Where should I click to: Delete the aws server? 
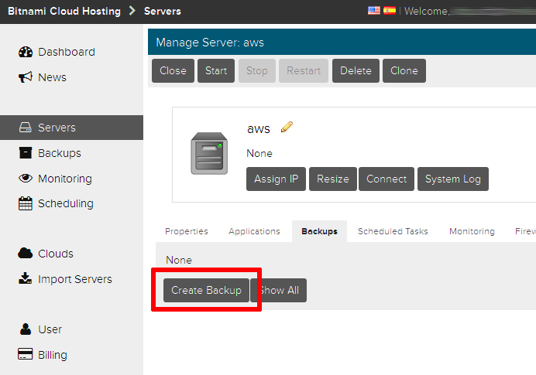(x=356, y=70)
